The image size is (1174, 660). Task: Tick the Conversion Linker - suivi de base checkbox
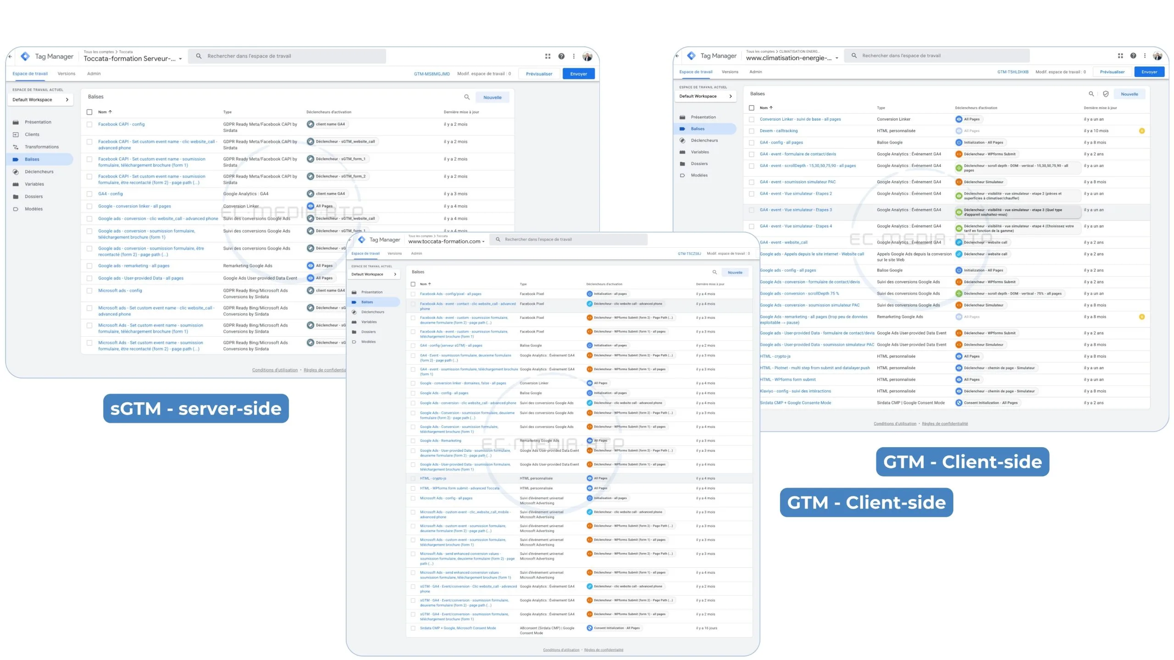[x=751, y=119]
